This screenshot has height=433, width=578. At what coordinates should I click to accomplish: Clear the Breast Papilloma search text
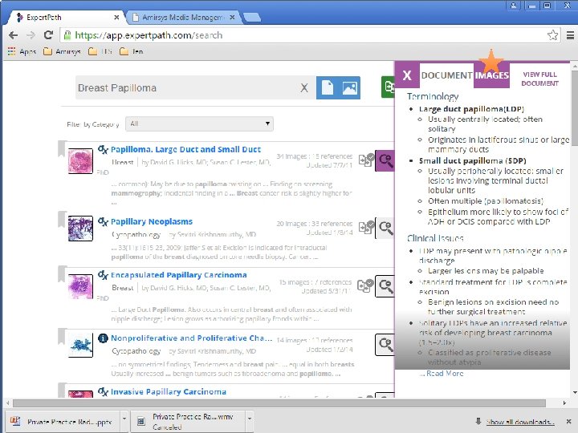(304, 88)
